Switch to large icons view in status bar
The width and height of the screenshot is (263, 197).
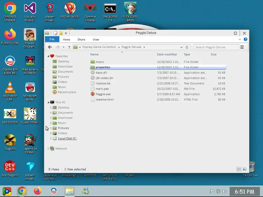(x=245, y=169)
